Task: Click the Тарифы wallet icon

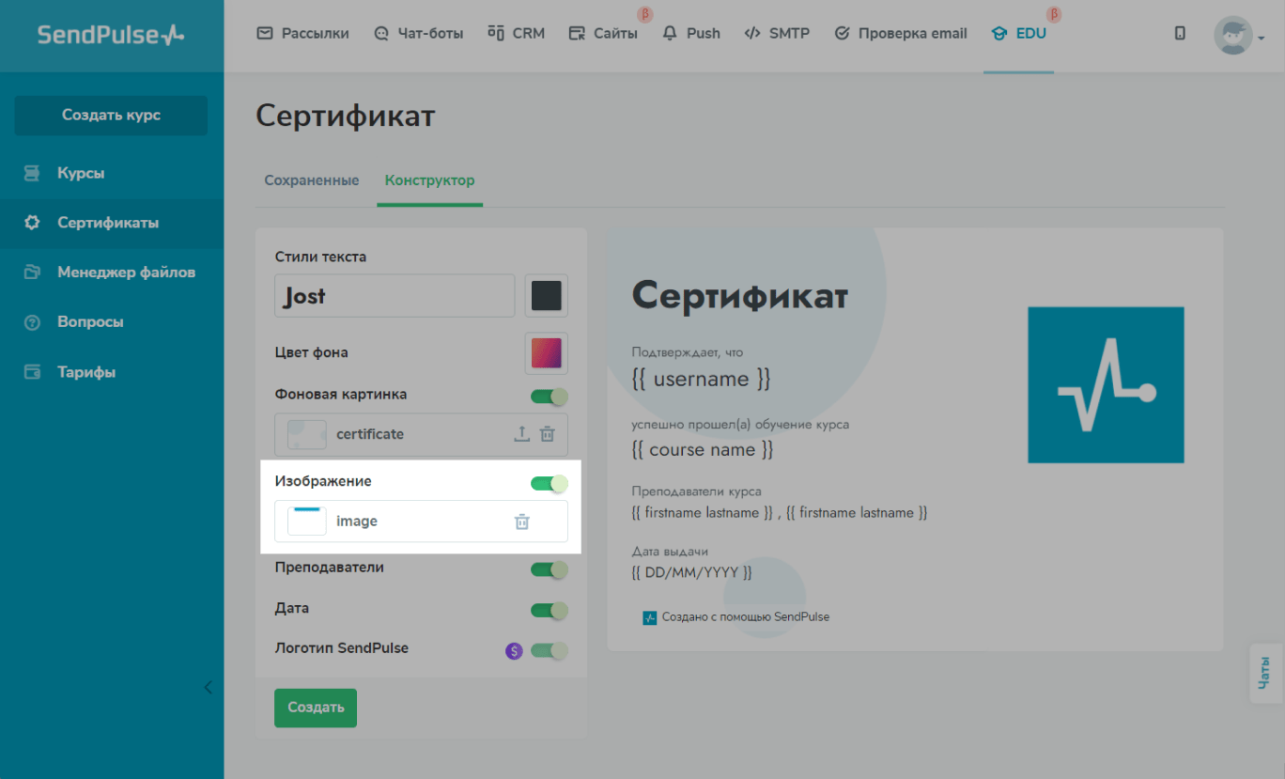Action: [x=32, y=372]
